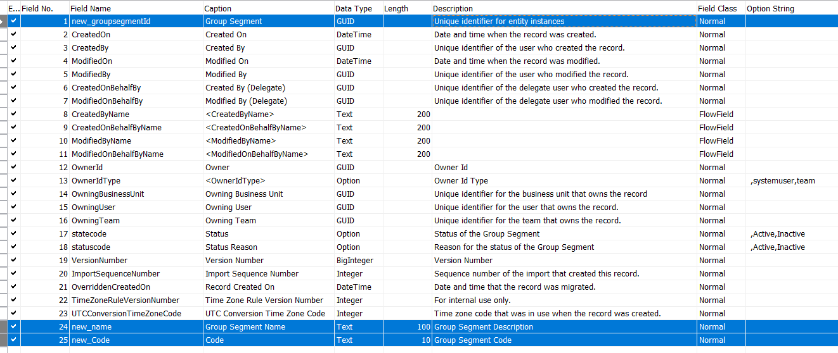The height and width of the screenshot is (353, 838).
Task: Toggle the Enabled checkmark for new_groupsegmentId
Action: click(x=14, y=21)
